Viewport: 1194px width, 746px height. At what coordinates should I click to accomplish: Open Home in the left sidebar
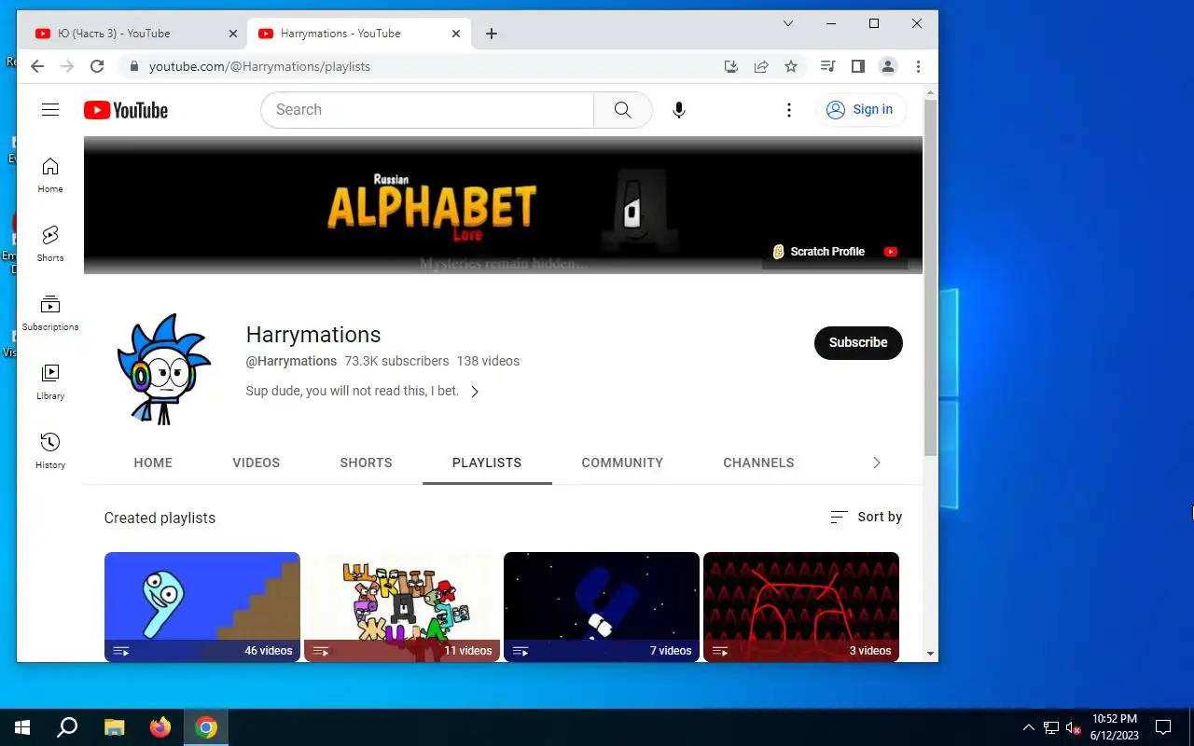(50, 175)
